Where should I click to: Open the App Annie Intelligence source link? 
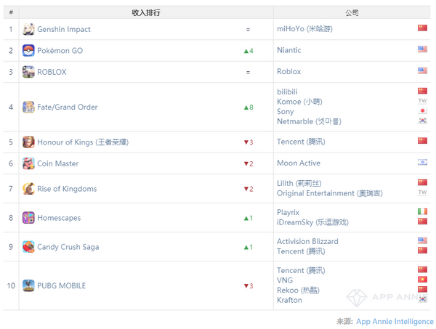(x=395, y=321)
